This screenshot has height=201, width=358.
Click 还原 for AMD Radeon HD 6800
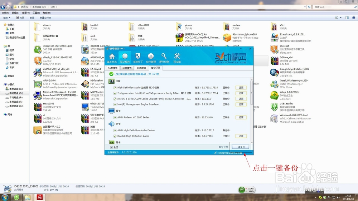pyautogui.click(x=241, y=117)
